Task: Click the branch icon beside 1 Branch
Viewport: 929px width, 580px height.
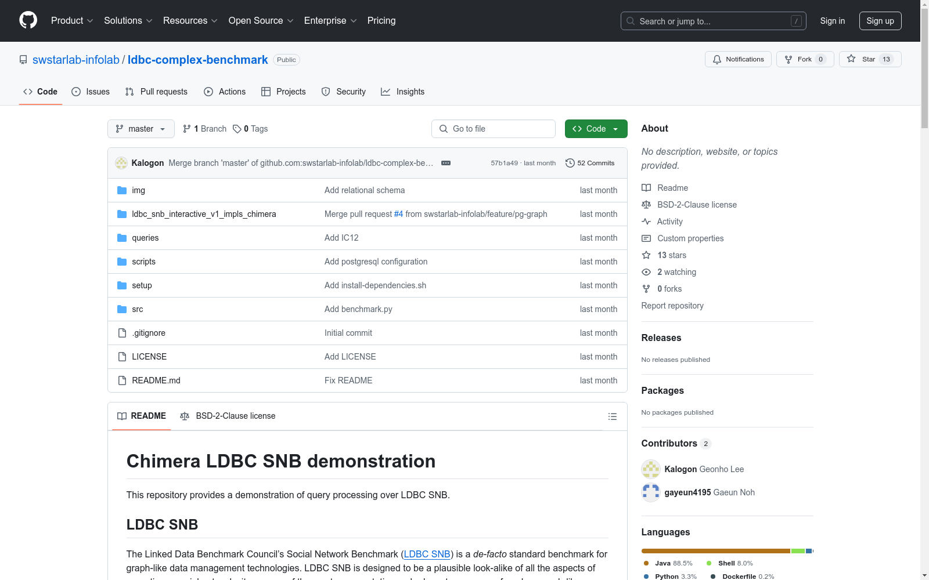Action: tap(187, 129)
